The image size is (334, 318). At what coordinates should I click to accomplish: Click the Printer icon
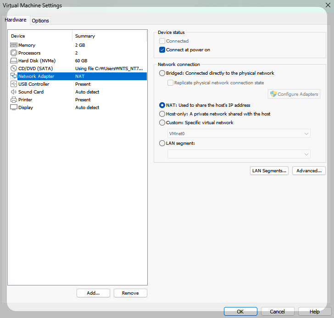tap(14, 99)
